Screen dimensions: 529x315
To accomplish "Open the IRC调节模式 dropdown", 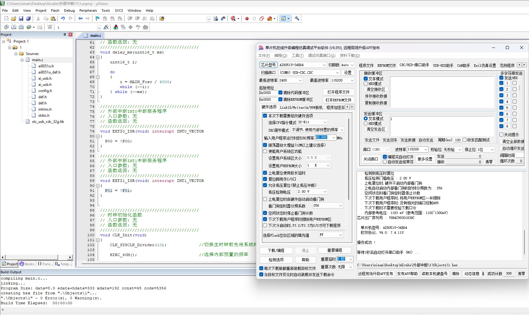I will (x=318, y=130).
